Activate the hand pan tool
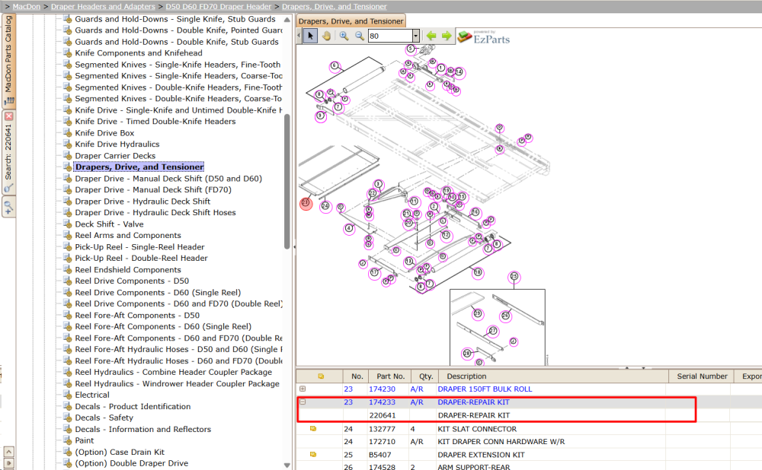 [327, 36]
